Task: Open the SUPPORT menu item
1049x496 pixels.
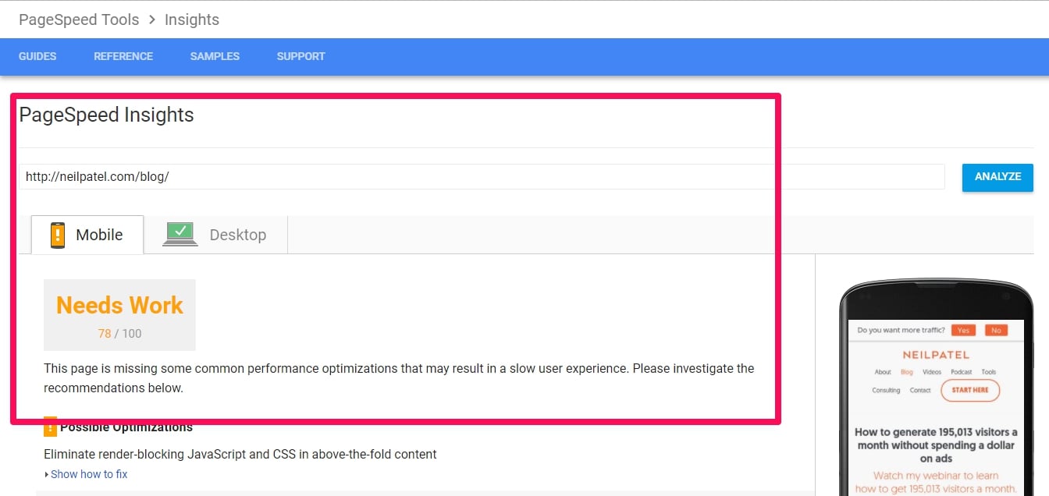Action: pyautogui.click(x=300, y=56)
